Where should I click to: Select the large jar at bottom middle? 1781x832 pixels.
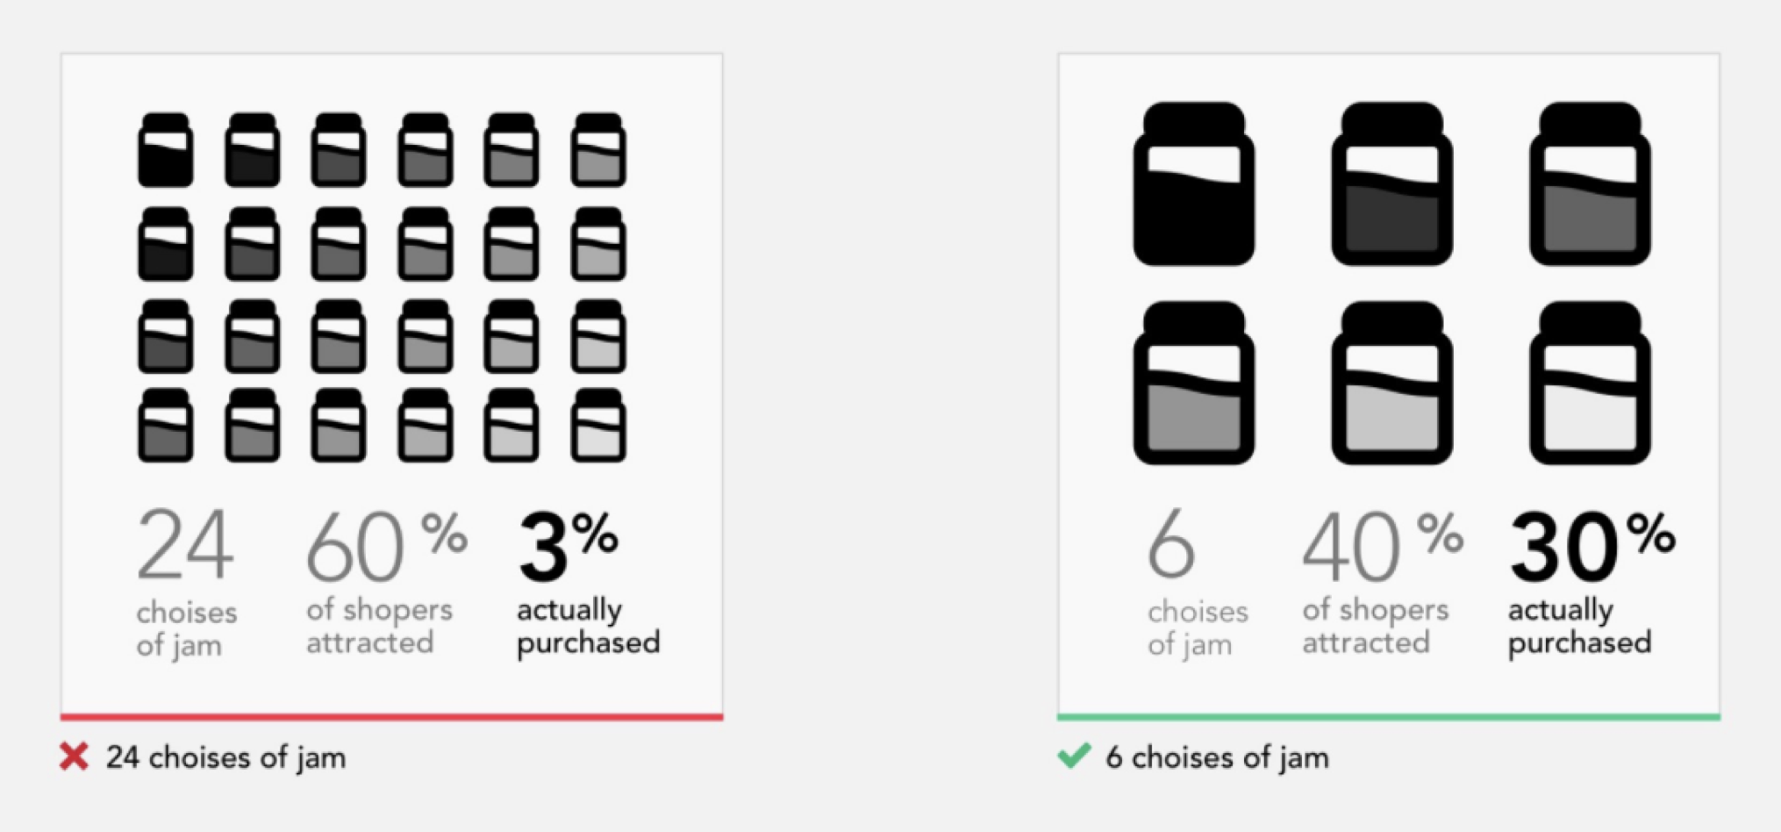pos(1391,383)
